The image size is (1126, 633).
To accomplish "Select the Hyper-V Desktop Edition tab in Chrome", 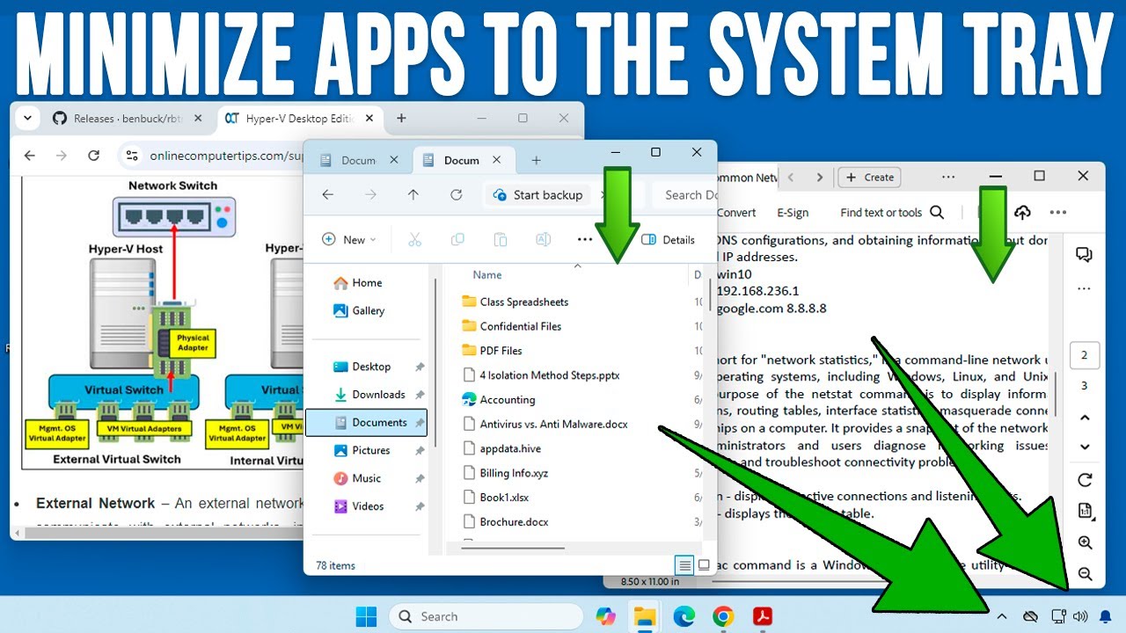I will tap(299, 118).
